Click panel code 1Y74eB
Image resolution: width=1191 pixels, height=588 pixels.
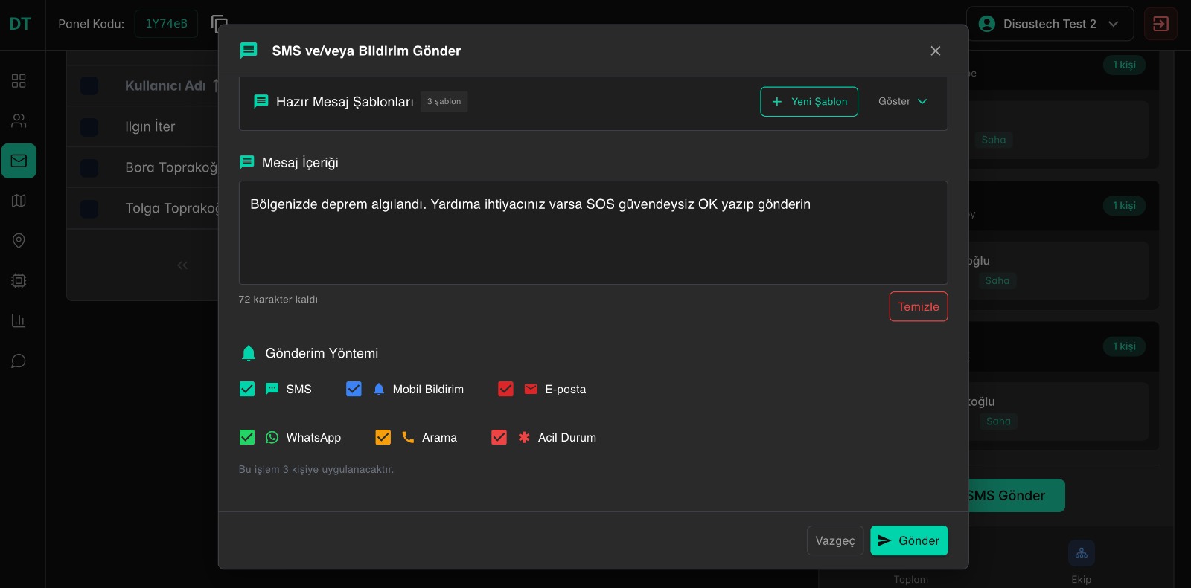point(166,24)
